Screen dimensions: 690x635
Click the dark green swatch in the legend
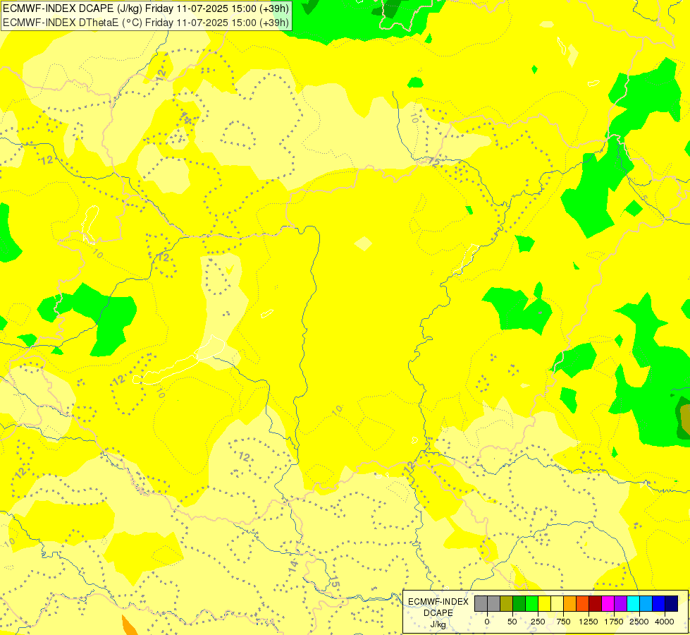tap(519, 604)
